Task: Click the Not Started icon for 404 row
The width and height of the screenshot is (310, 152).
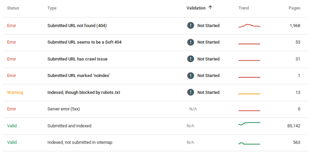Action: [x=190, y=26]
